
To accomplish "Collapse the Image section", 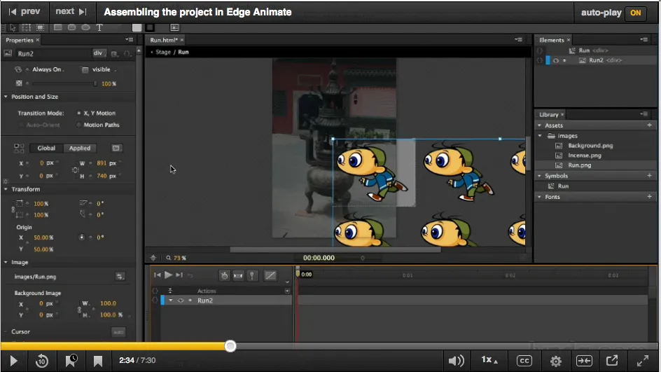I will point(6,262).
